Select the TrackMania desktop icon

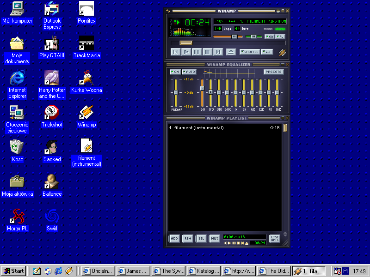pos(86,47)
